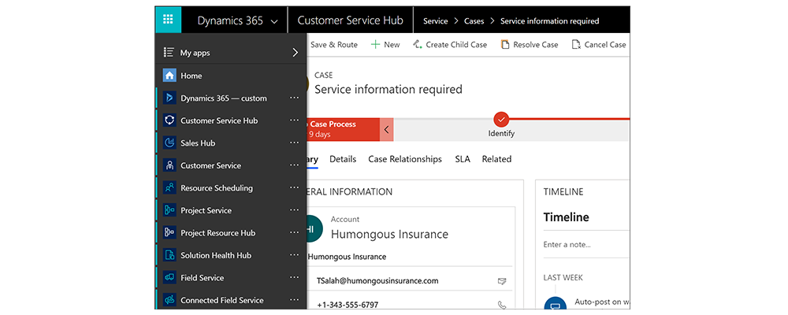The width and height of the screenshot is (788, 315).
Task: Click the Dynamics 365 — custom app icon
Action: (x=169, y=98)
